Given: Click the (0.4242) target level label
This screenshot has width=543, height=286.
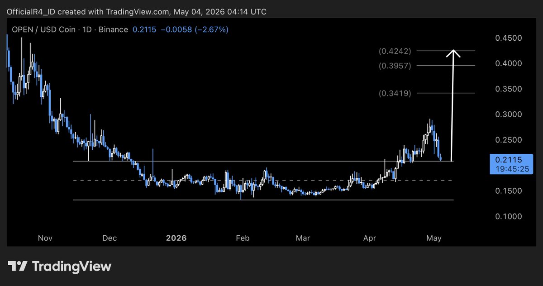Looking at the screenshot, I should pos(395,51).
